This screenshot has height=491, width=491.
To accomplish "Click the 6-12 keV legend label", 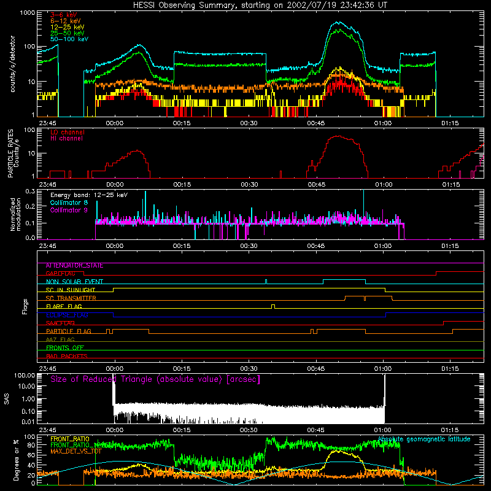I will [66, 21].
